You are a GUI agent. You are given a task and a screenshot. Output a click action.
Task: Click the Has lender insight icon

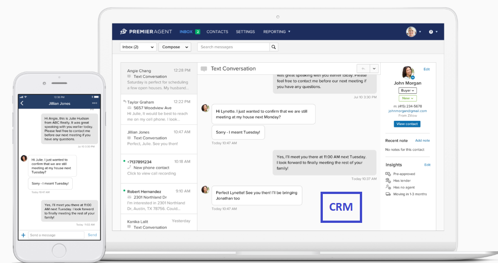coord(388,180)
